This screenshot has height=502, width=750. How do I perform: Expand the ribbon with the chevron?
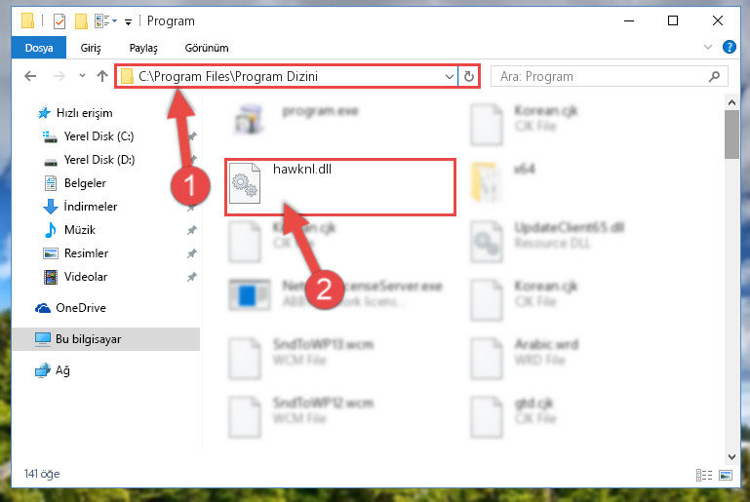coord(708,47)
